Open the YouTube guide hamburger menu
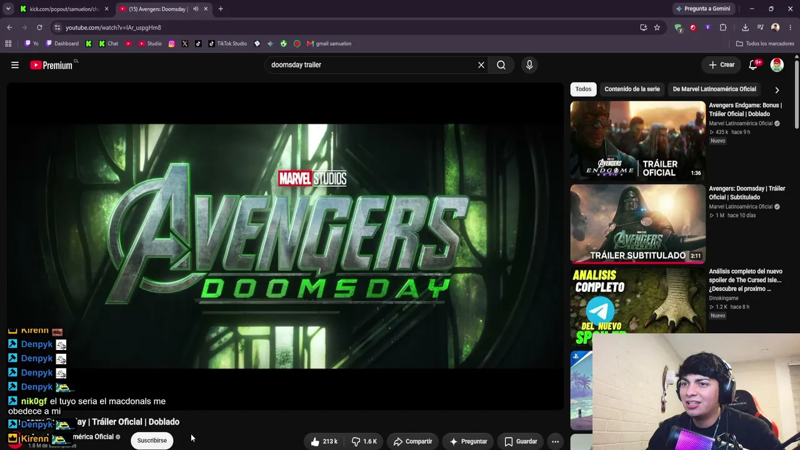Viewport: 800px width, 450px height. [15, 65]
